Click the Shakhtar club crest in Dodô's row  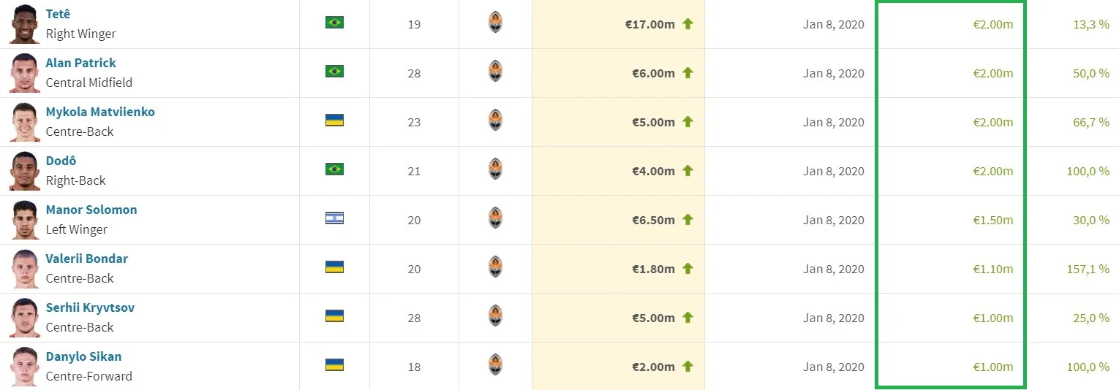495,170
